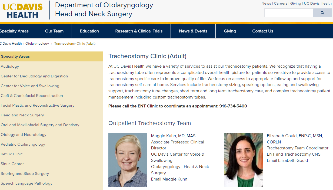333x190 pixels.
Task: Click the Email Elizabeth Gould link
Action: pyautogui.click(x=287, y=160)
